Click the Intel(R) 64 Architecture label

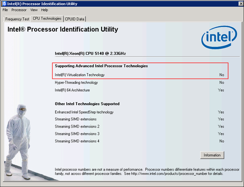pyautogui.click(x=72, y=90)
